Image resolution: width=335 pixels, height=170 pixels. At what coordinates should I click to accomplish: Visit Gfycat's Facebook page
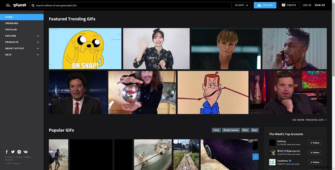point(6,151)
